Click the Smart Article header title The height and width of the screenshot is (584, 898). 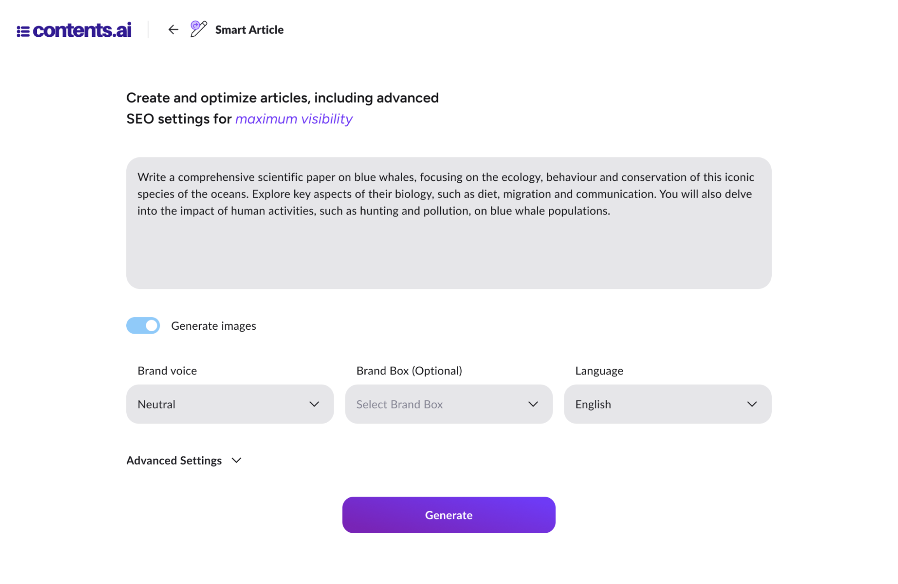(x=249, y=30)
